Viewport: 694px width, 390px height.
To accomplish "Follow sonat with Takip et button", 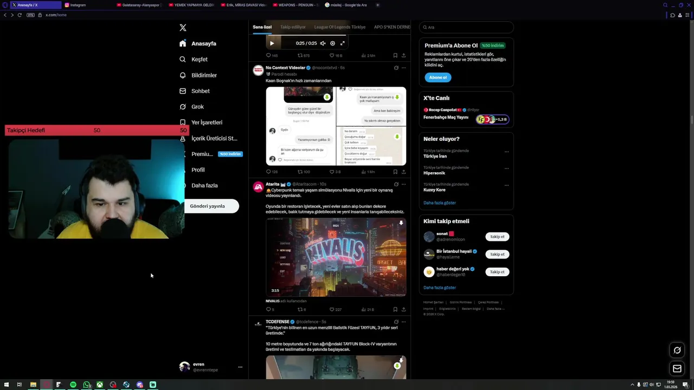I will (497, 237).
